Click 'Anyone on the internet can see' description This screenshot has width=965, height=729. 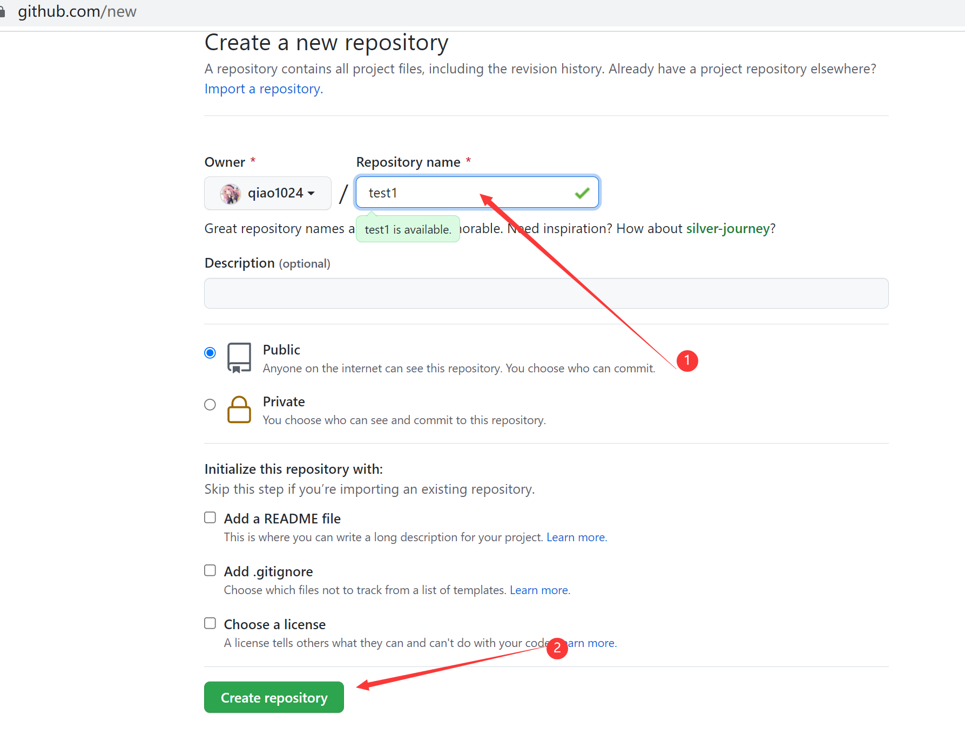point(459,369)
